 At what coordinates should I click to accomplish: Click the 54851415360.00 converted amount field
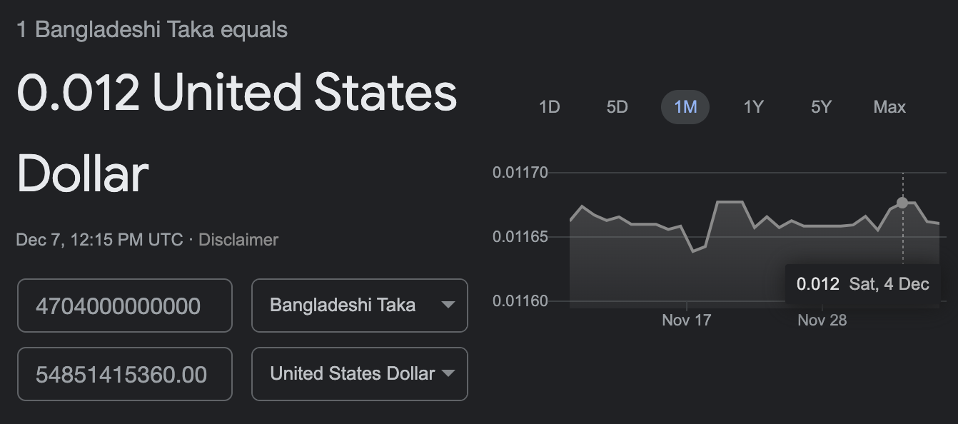[x=125, y=374]
